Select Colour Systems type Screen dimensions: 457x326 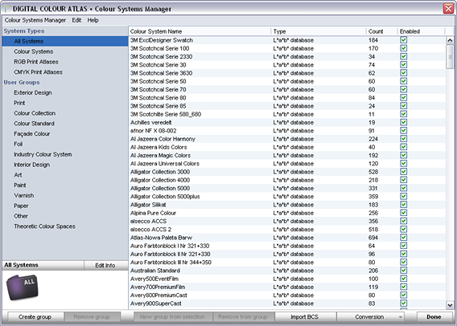click(65, 51)
